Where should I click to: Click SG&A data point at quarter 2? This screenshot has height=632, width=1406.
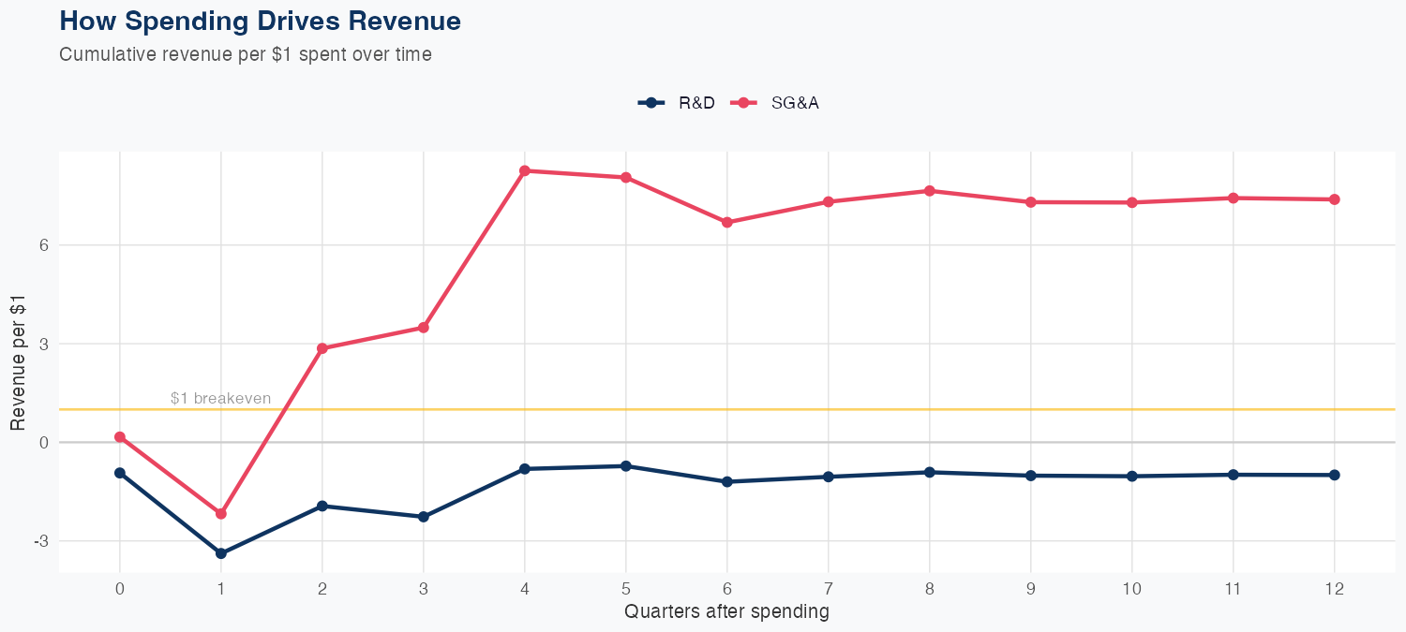pos(322,348)
